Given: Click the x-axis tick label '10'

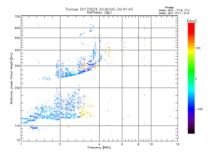Looking at the screenshot, I should [x=151, y=144].
